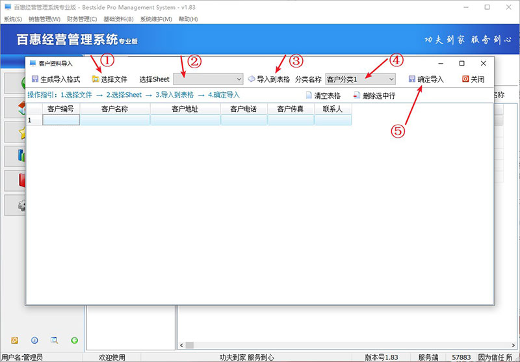This screenshot has width=520, height=362.
Task: Click the 操作指引 step 4.确定导入 text
Action: [224, 95]
